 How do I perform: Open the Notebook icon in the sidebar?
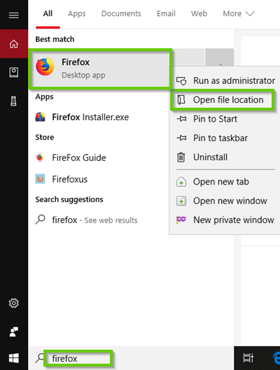pyautogui.click(x=14, y=73)
